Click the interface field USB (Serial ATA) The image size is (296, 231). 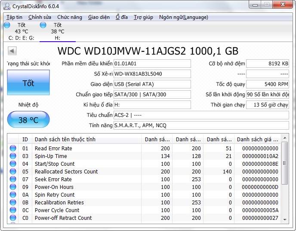152,84
